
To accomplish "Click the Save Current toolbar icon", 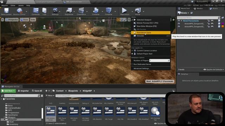I will 6,12.
